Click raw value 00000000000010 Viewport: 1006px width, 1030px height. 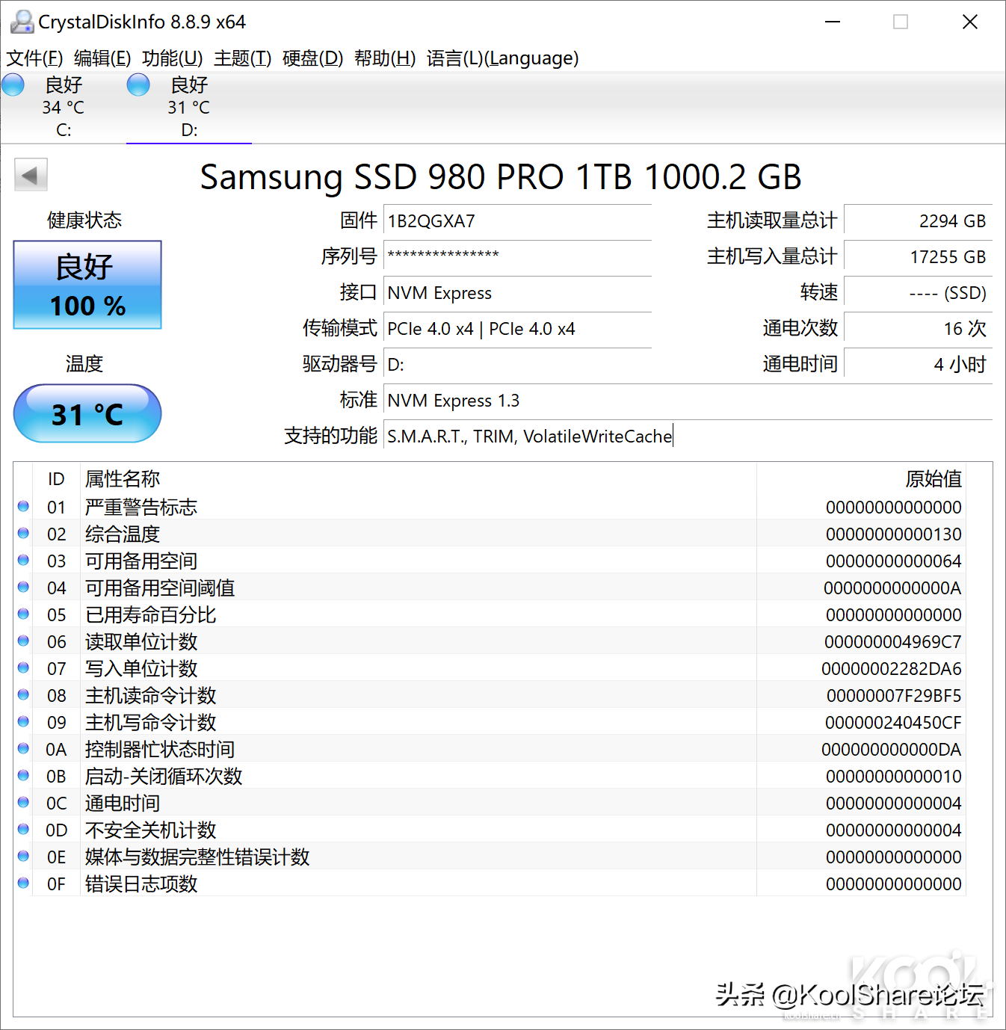point(893,777)
